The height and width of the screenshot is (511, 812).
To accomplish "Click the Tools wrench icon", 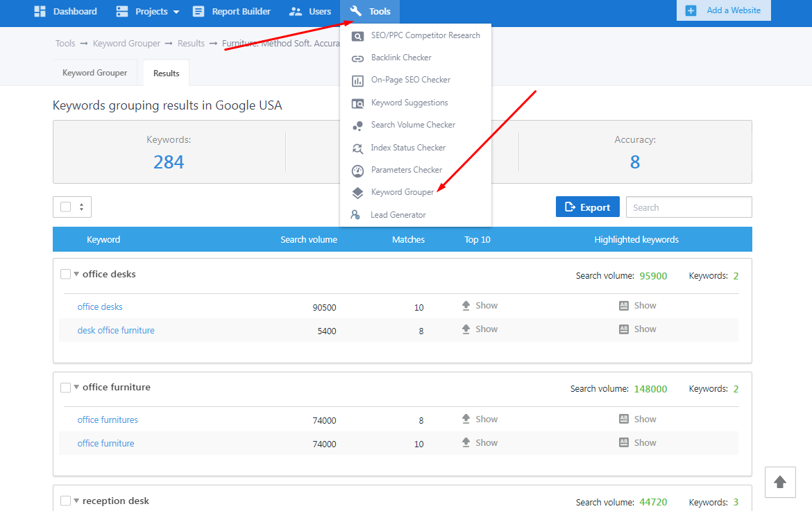I will pyautogui.click(x=356, y=11).
